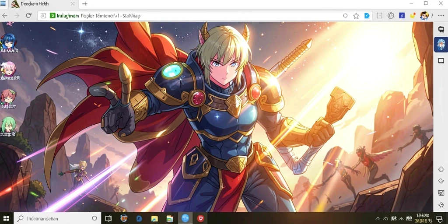Open the chat icon at top of right sidebar

441,29
